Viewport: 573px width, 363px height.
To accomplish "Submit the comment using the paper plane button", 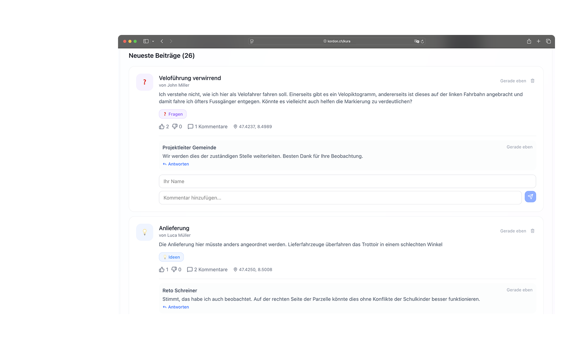I will pos(530,196).
